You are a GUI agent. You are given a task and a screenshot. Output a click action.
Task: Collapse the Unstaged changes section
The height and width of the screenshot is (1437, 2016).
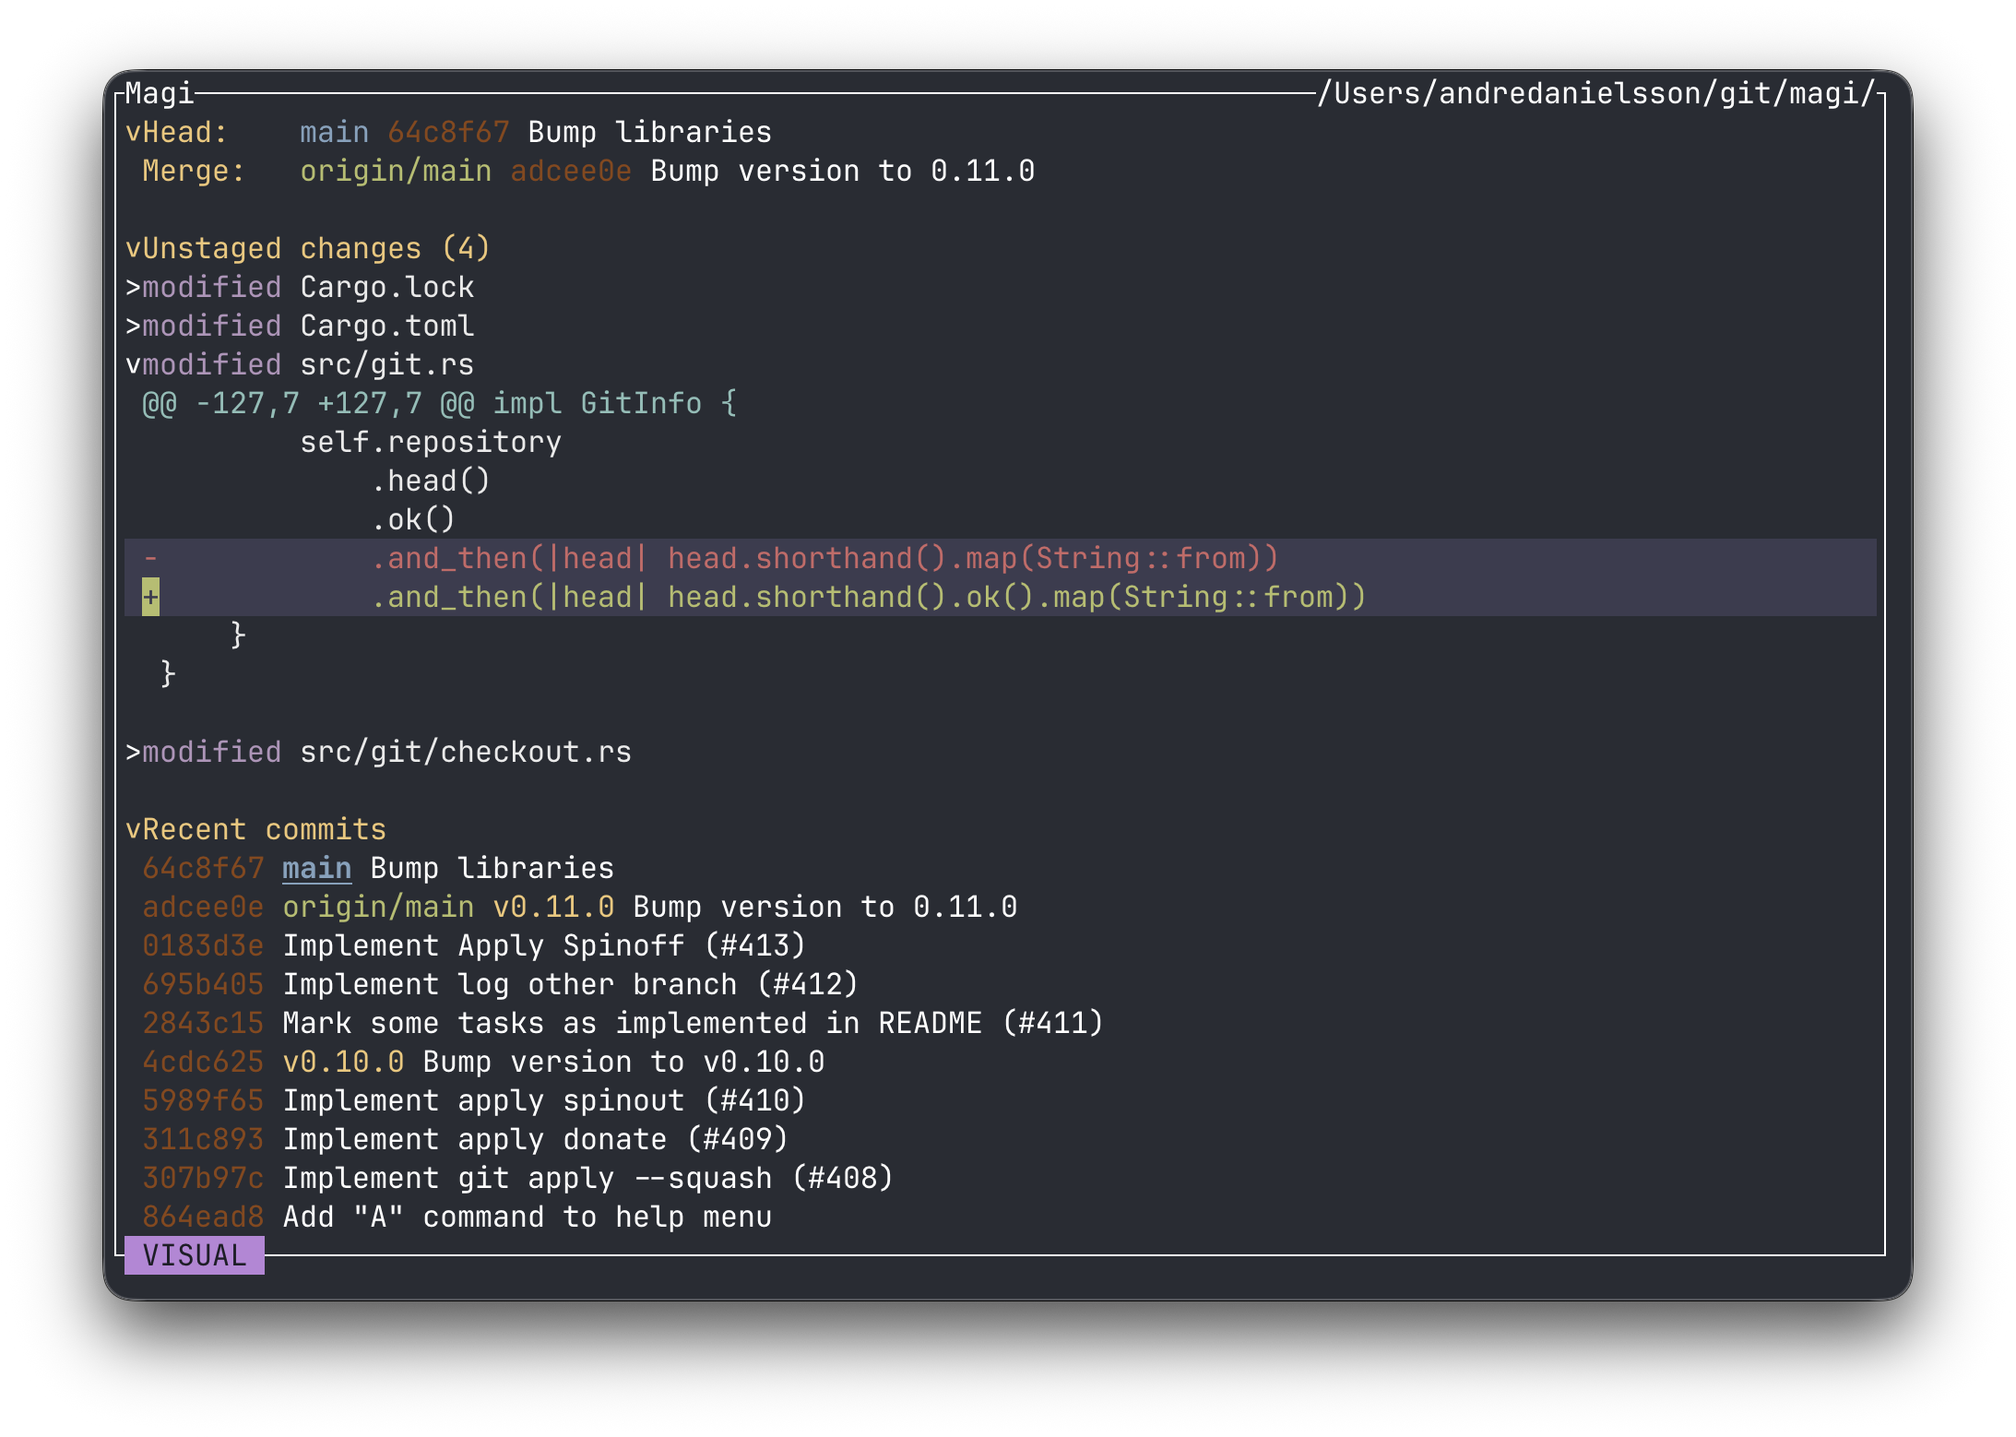[134, 249]
